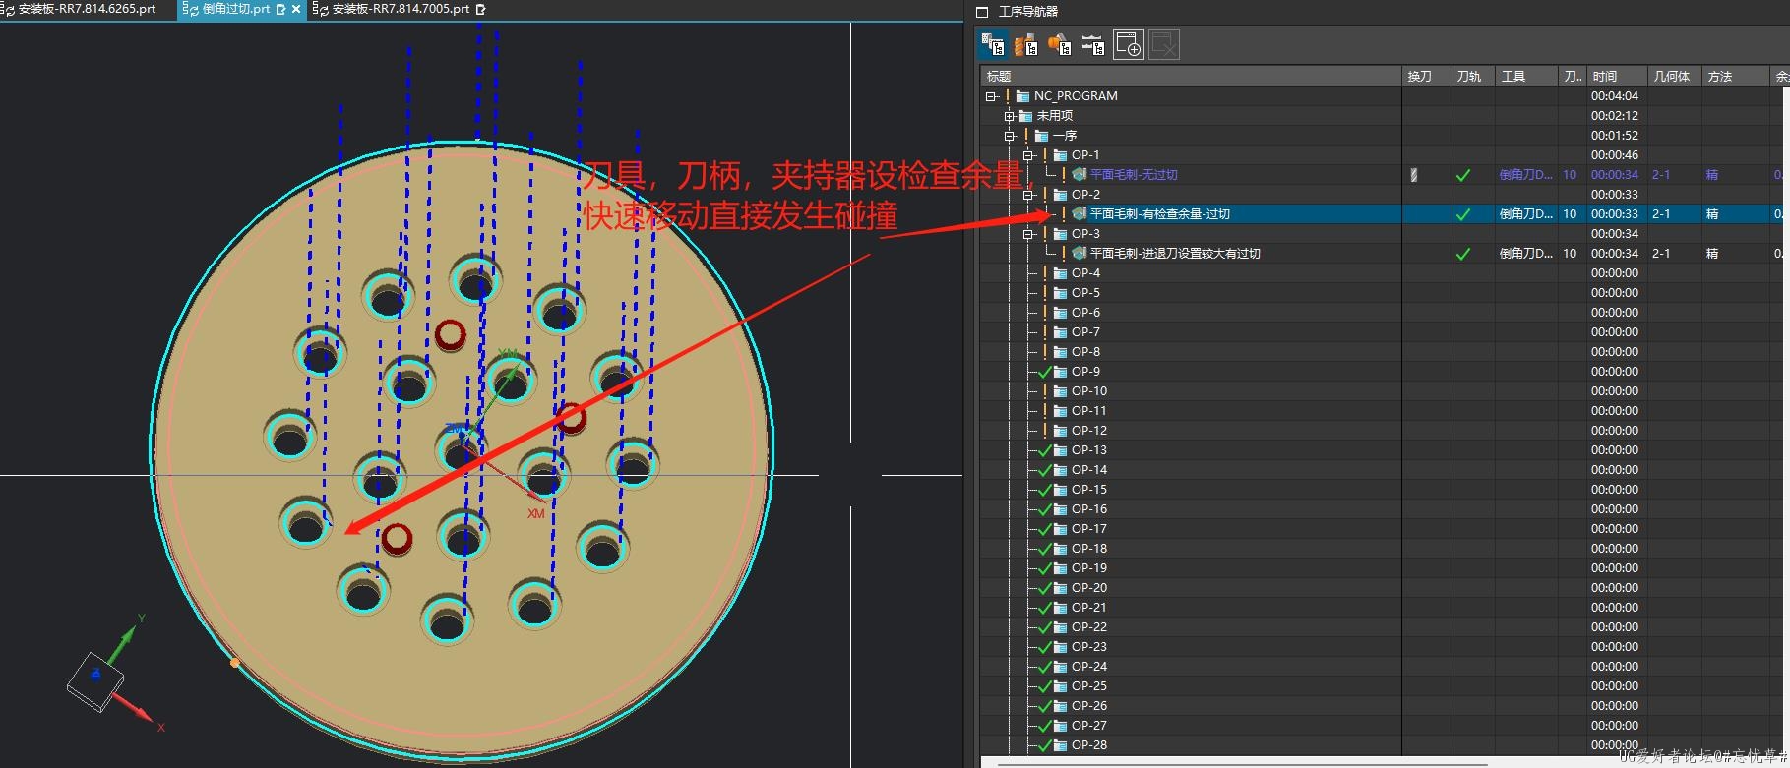Collapse the NC_PROGRAM tree node

coord(991,96)
